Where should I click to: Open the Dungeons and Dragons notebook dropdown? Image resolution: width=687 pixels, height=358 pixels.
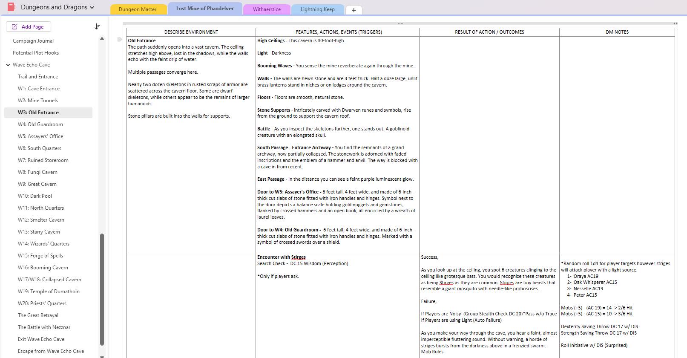point(57,7)
